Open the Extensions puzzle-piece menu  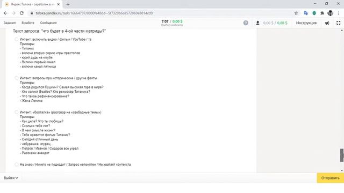[322, 13]
